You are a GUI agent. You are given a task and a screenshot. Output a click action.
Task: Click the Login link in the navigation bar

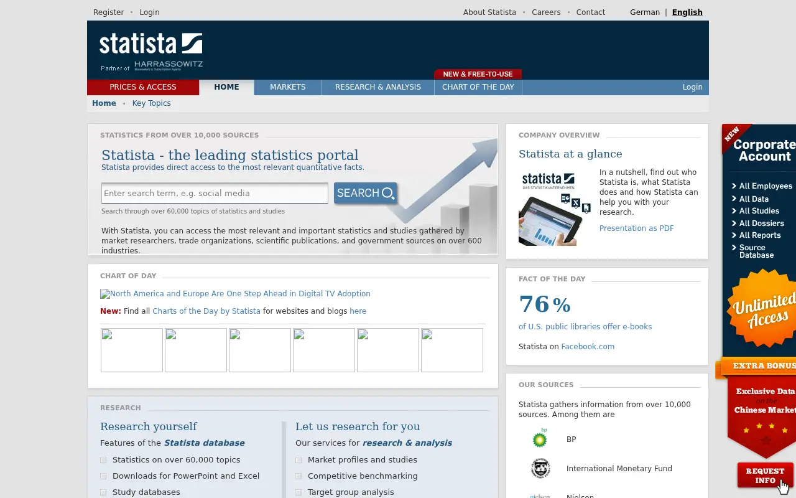[x=692, y=87]
